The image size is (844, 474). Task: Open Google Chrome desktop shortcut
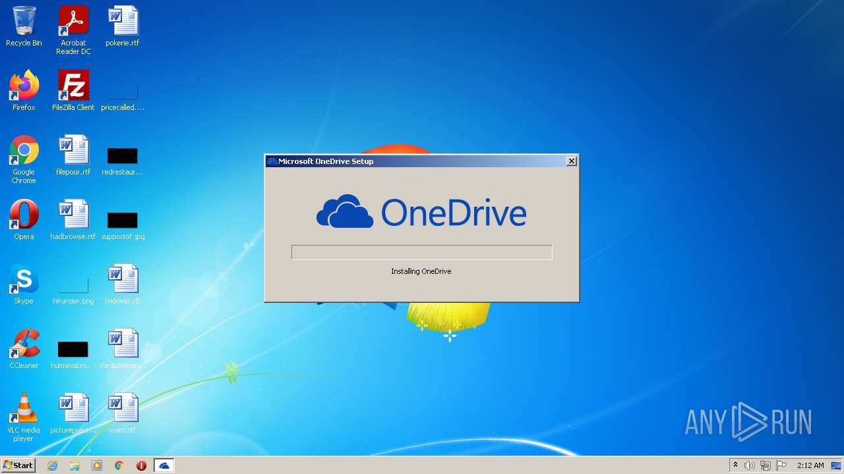pyautogui.click(x=24, y=159)
